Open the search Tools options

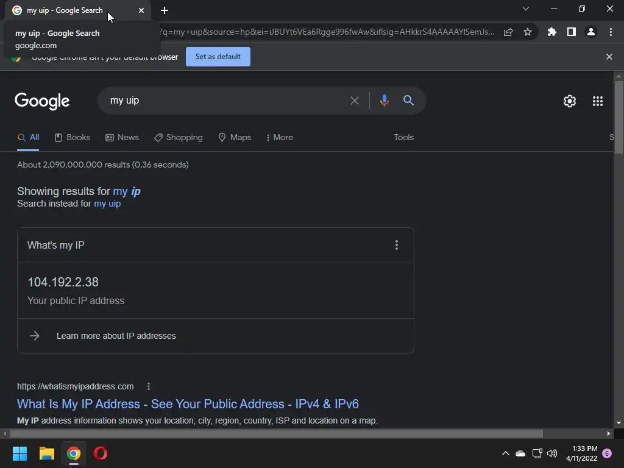(x=403, y=138)
